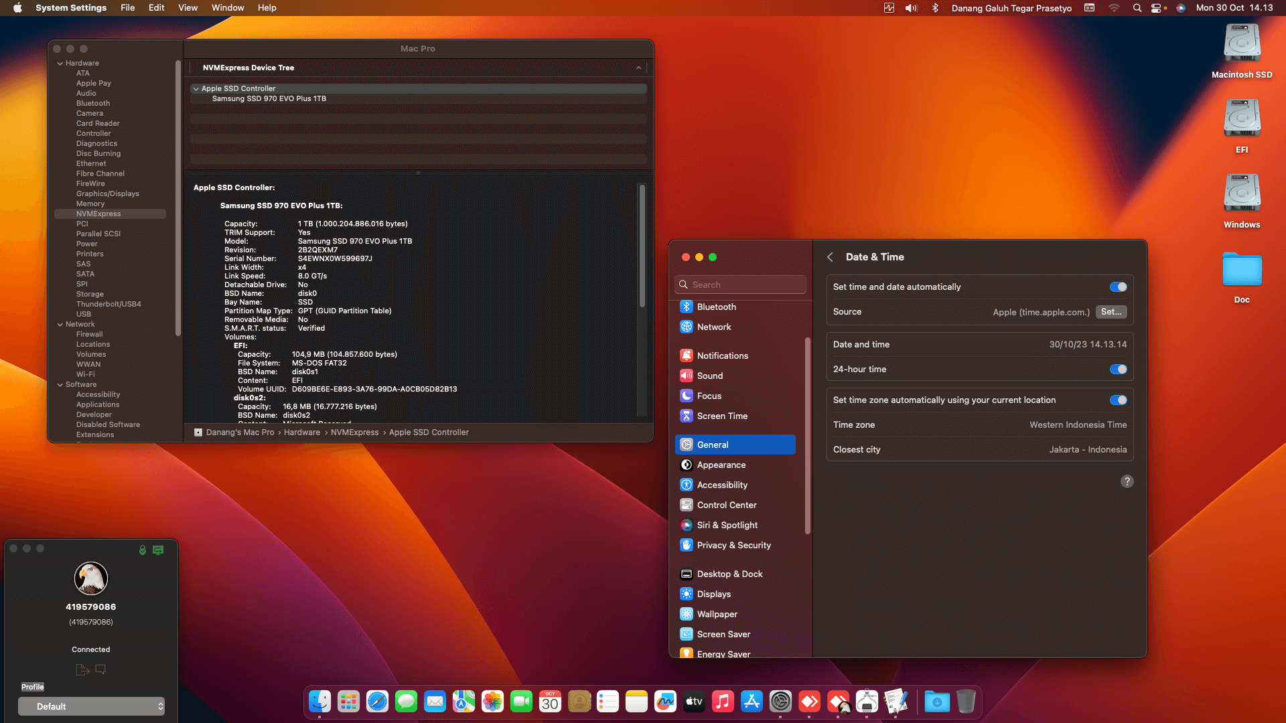Screen dimensions: 1286x723
Task: Click NVMExpress in the path bar
Action: 354,432
